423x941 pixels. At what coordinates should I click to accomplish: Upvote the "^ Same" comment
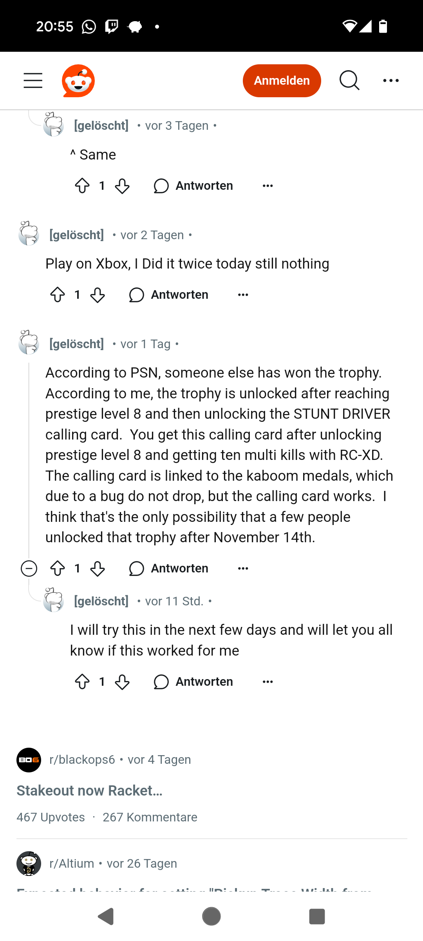[x=82, y=186]
